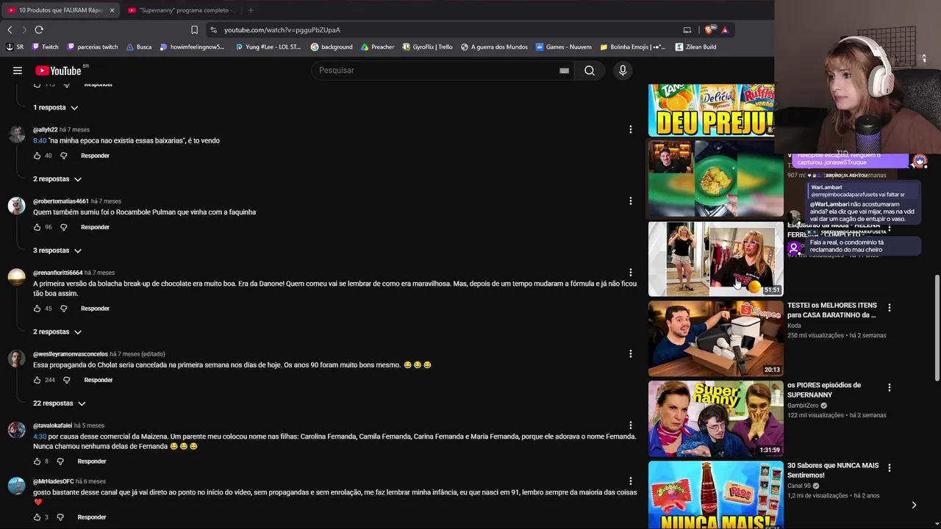Open options for '30 Sabores que NUNCA MAIS' video
The width and height of the screenshot is (941, 529).
(890, 467)
